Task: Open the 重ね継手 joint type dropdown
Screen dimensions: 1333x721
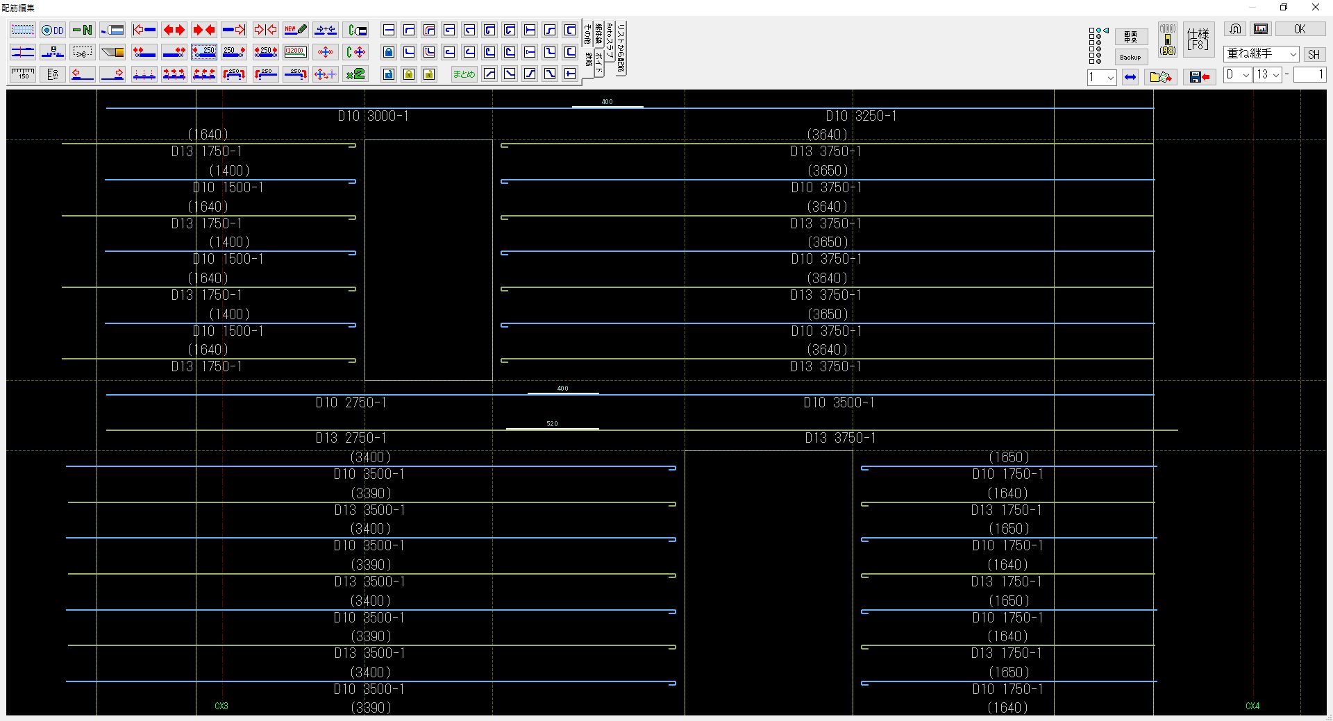Action: (x=1261, y=53)
